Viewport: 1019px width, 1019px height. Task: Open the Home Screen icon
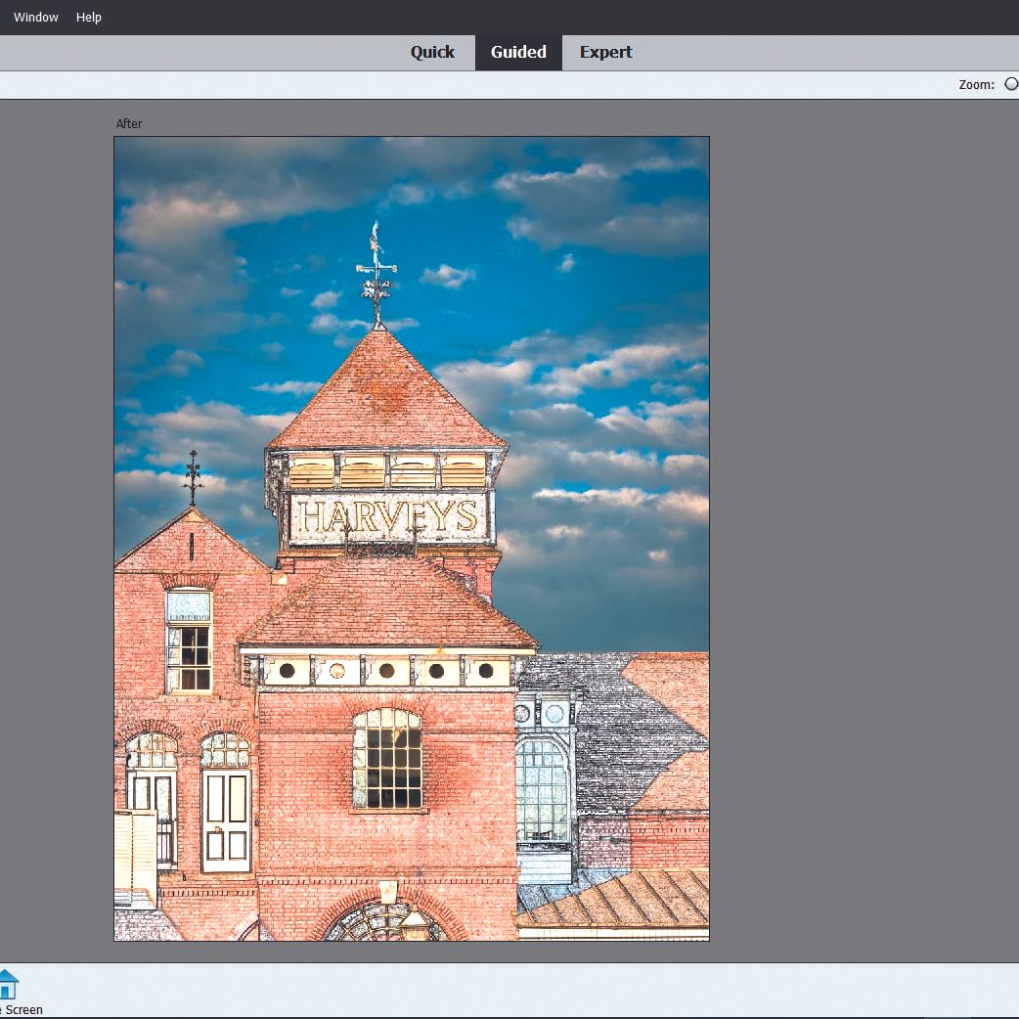coord(8,984)
